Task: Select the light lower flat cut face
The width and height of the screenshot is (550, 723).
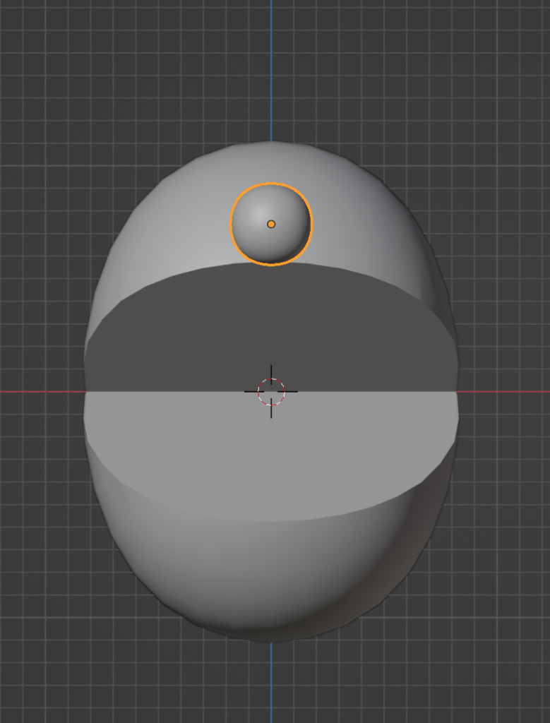Action: click(271, 452)
